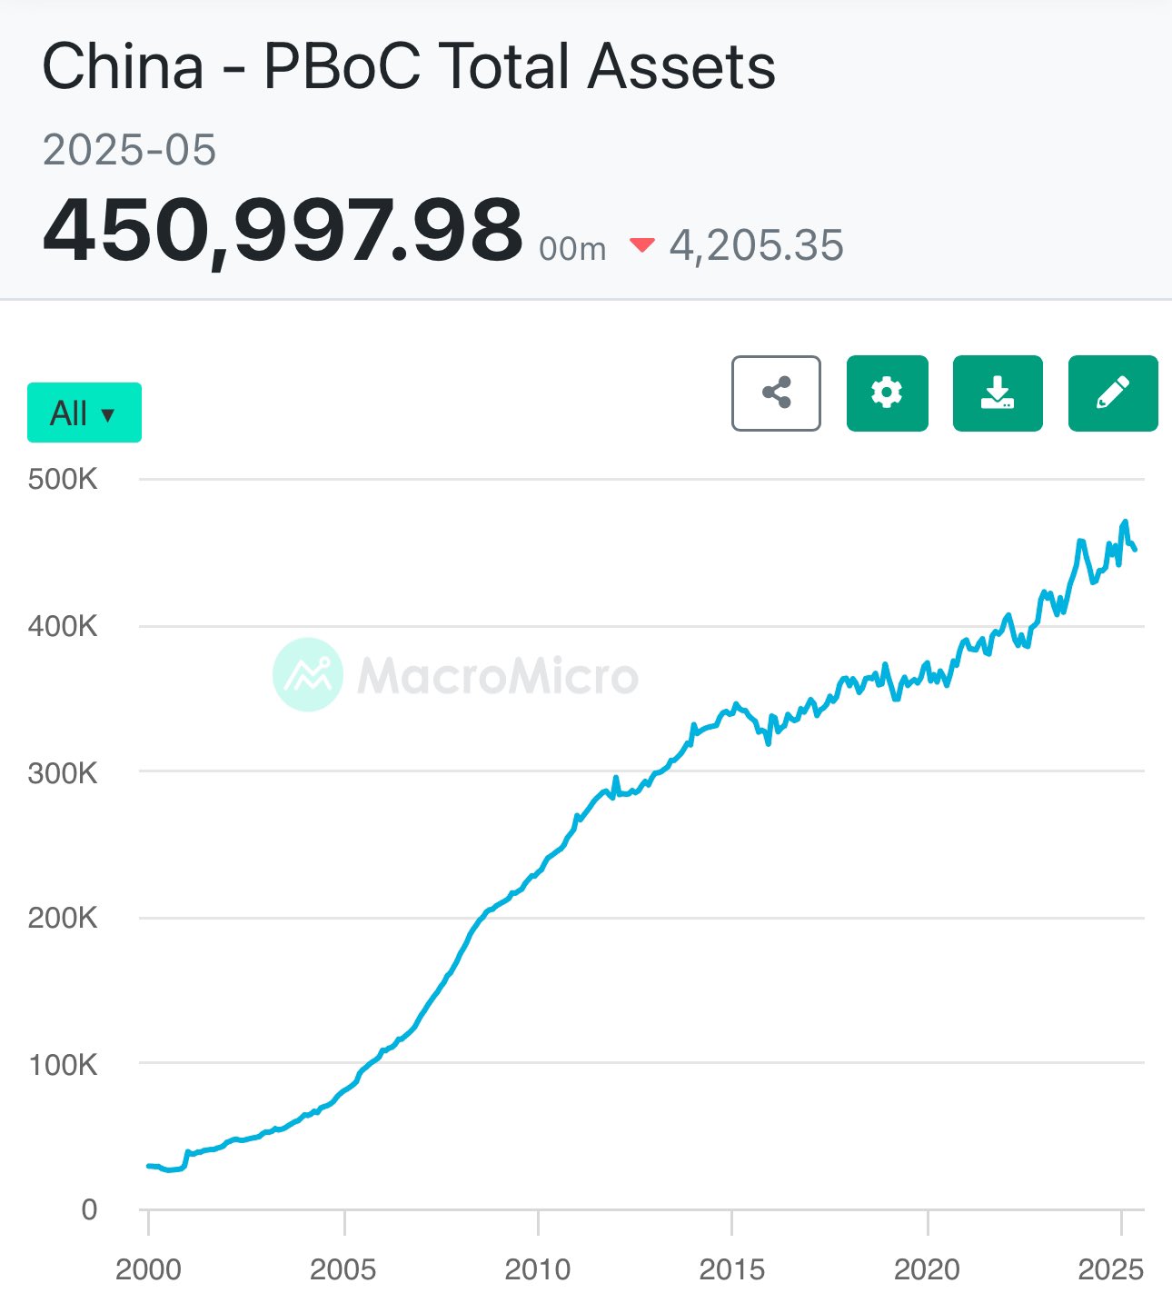Click the share chart icon
The width and height of the screenshot is (1172, 1303).
pyautogui.click(x=776, y=393)
